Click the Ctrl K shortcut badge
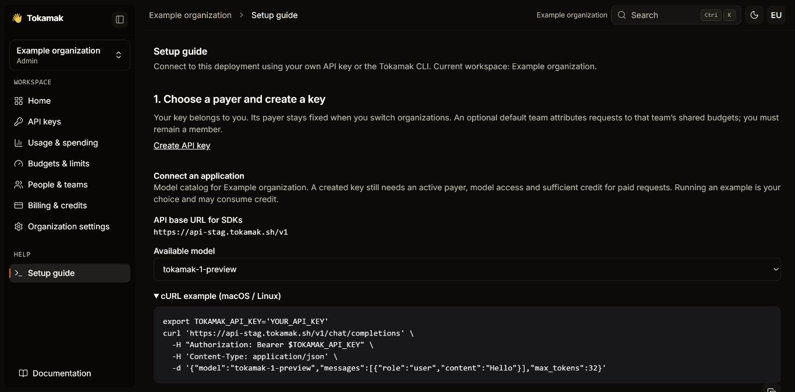Viewport: 795px width, 392px height. [718, 15]
